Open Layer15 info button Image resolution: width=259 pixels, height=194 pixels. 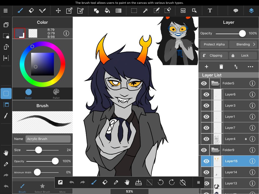(x=252, y=161)
